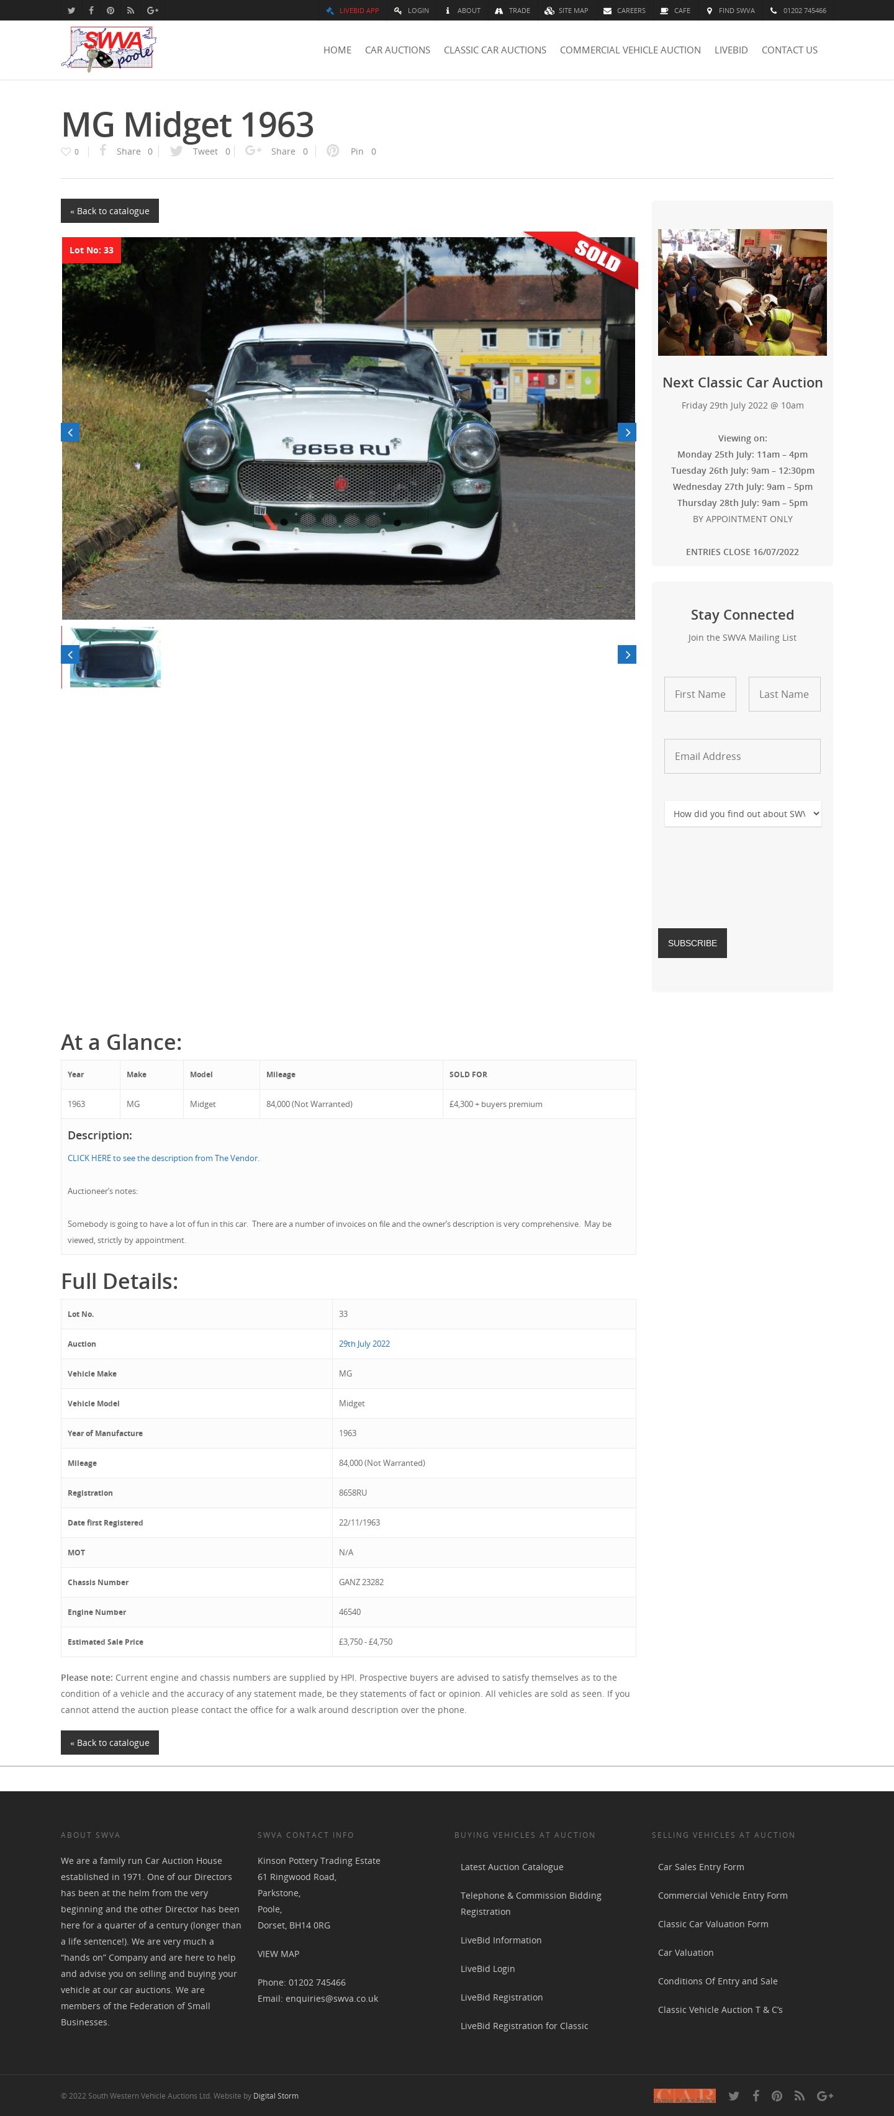Open the LIVEBID APP link
Screen dimensions: 894x2116
[x=353, y=11]
